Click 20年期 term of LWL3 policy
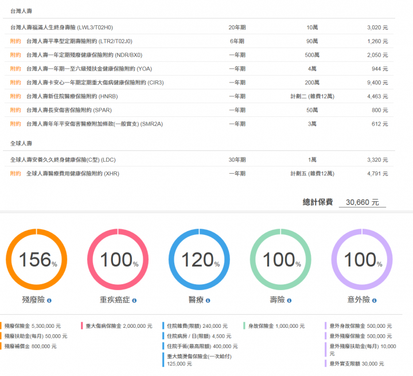The height and width of the screenshot is (376, 413). [237, 28]
